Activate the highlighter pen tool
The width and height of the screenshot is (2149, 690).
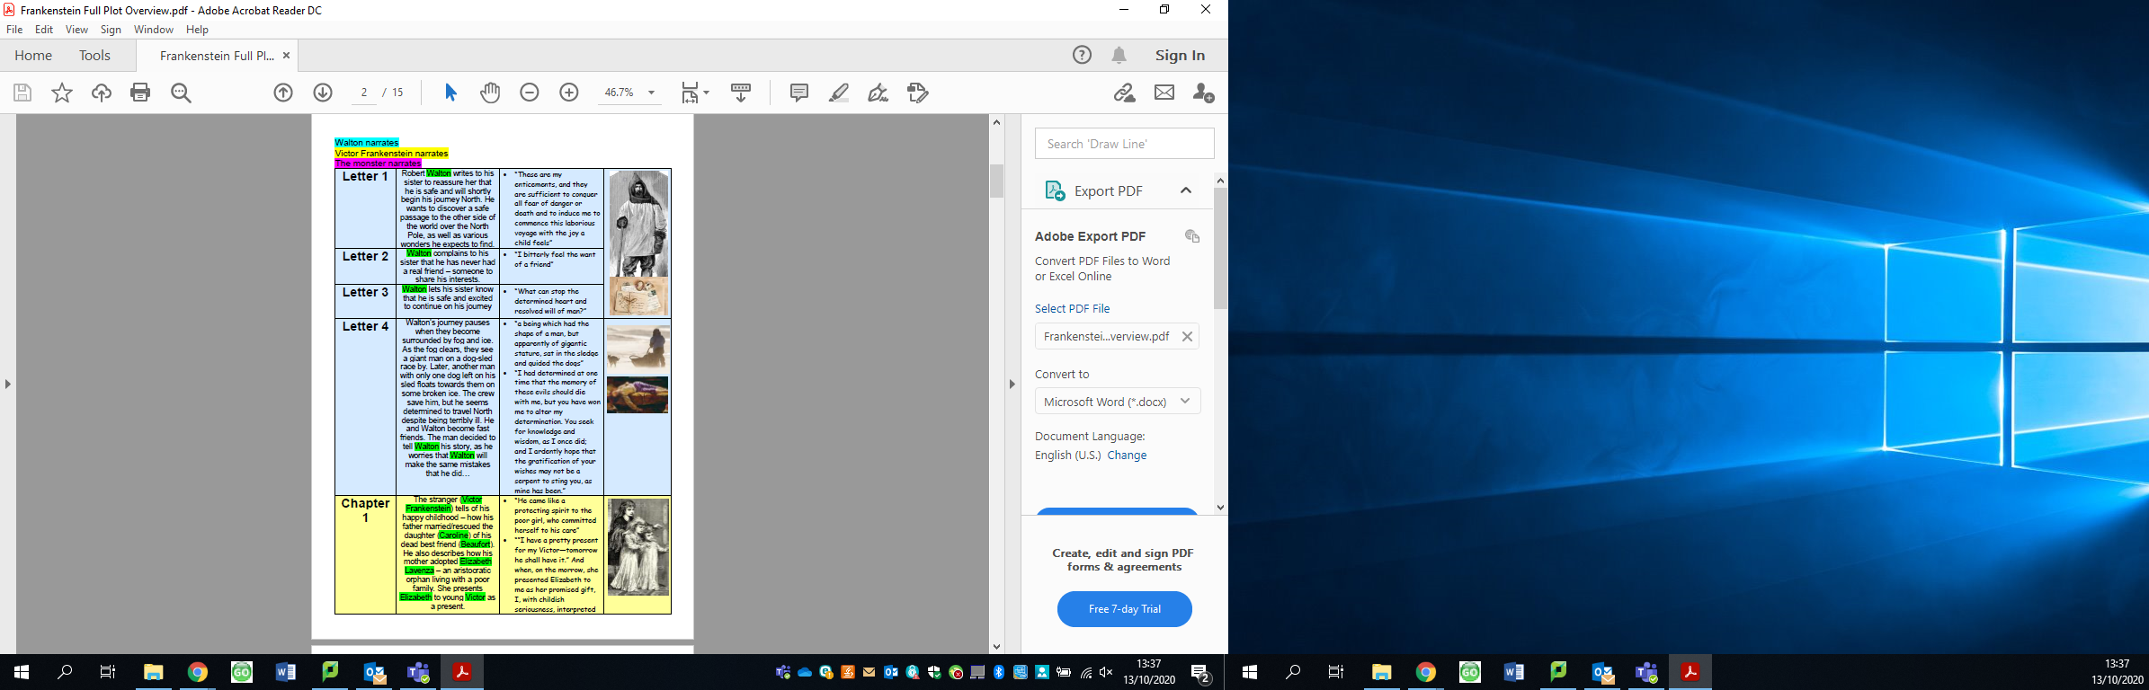tap(838, 93)
